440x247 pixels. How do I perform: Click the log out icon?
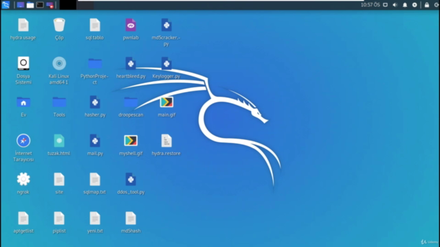[x=437, y=5]
